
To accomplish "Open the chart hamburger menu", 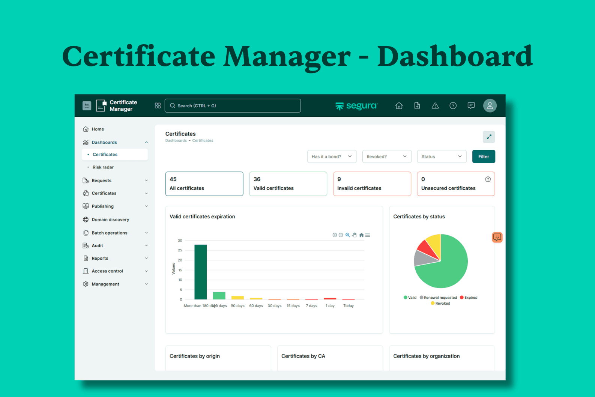I will (x=368, y=235).
